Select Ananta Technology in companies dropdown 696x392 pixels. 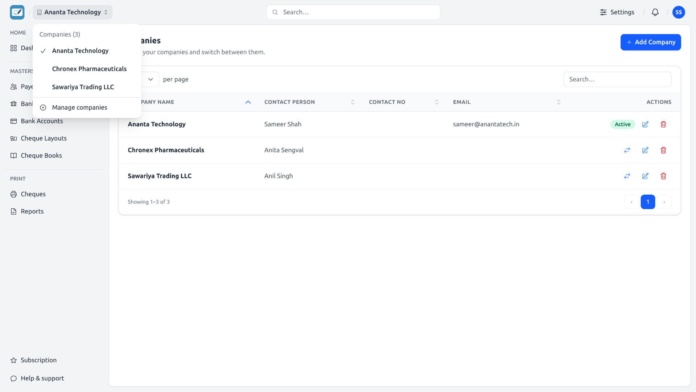coord(87,51)
